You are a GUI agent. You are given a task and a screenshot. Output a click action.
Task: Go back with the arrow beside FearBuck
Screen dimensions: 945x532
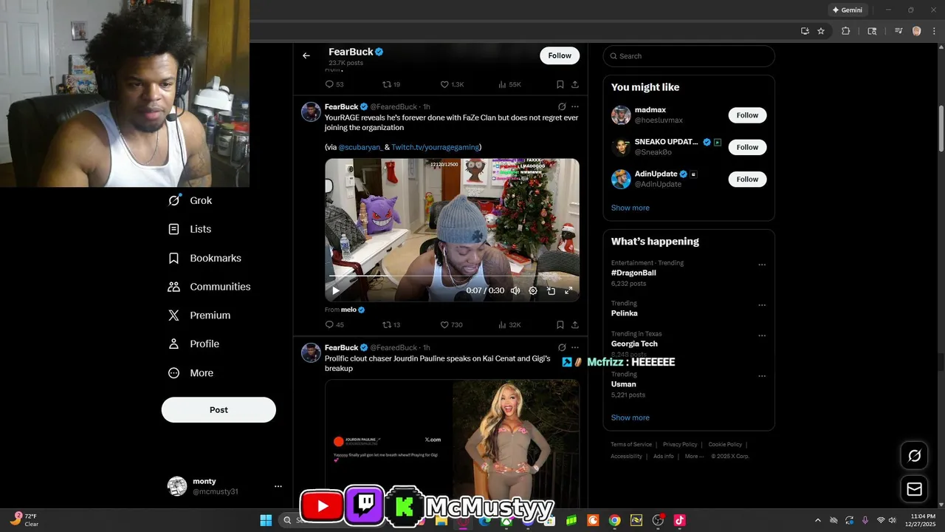coord(306,55)
